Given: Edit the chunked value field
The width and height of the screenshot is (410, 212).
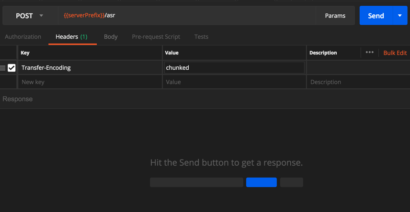Looking at the screenshot, I should click(x=234, y=68).
